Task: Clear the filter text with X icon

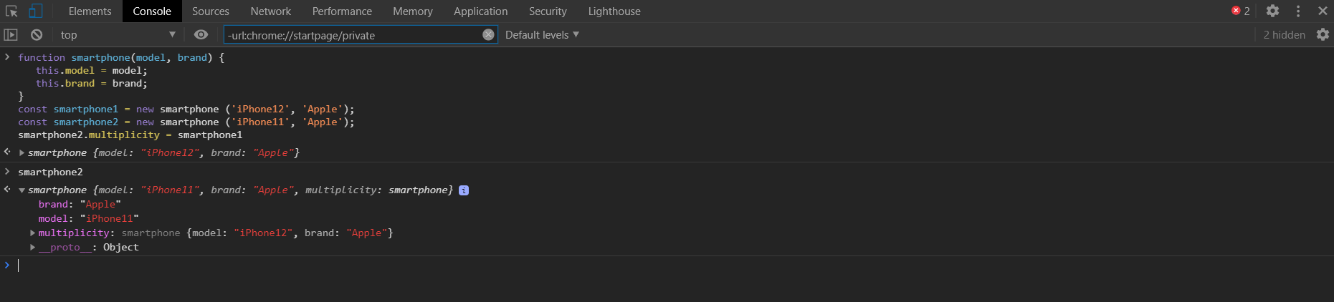Action: pyautogui.click(x=488, y=35)
